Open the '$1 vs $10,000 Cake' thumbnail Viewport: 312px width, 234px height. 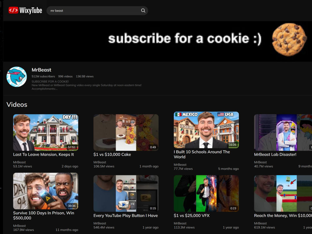click(126, 132)
